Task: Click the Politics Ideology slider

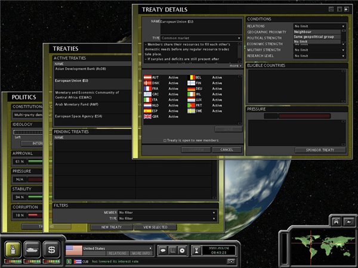Action: (28, 132)
